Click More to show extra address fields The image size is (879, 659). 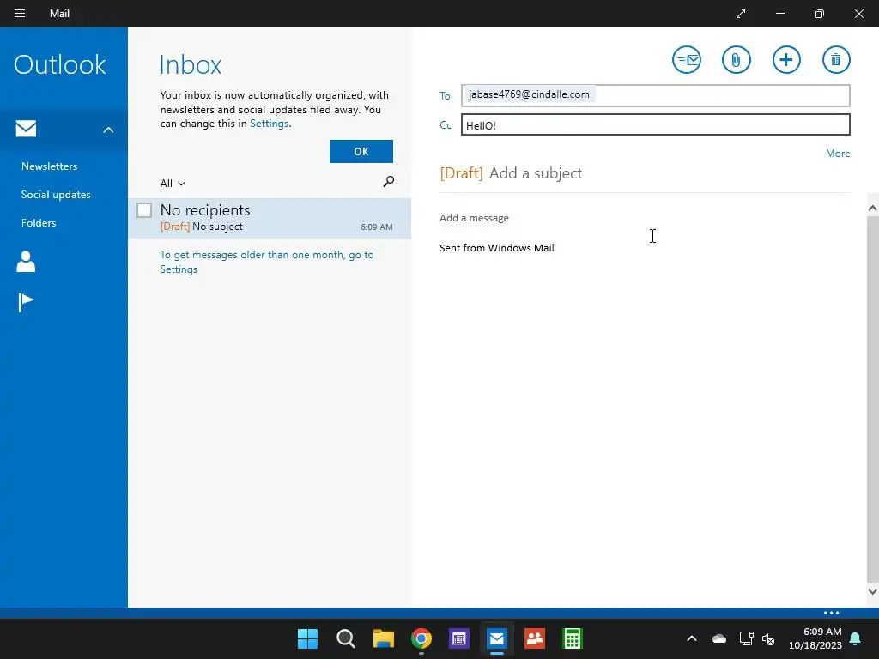(838, 153)
